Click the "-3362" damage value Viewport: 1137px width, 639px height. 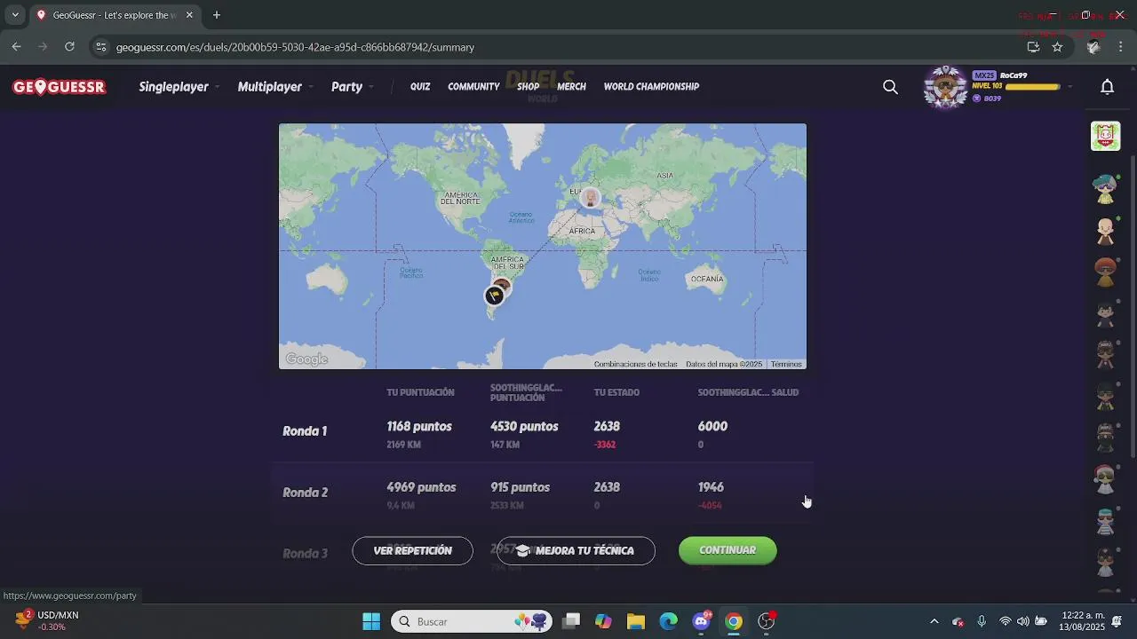point(605,445)
